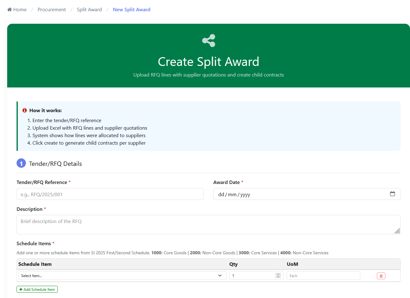Image resolution: width=410 pixels, height=298 pixels.
Task: Expand the dd/mm/yyyy date field
Action: tap(307, 194)
